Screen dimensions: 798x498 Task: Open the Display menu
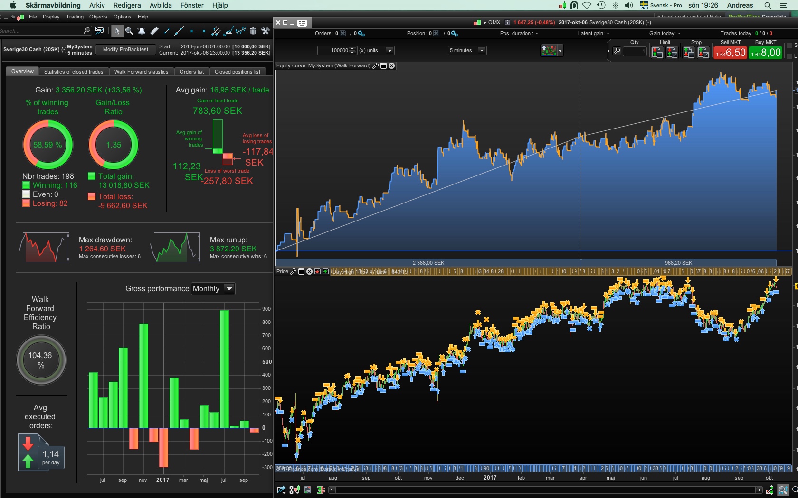coord(51,17)
